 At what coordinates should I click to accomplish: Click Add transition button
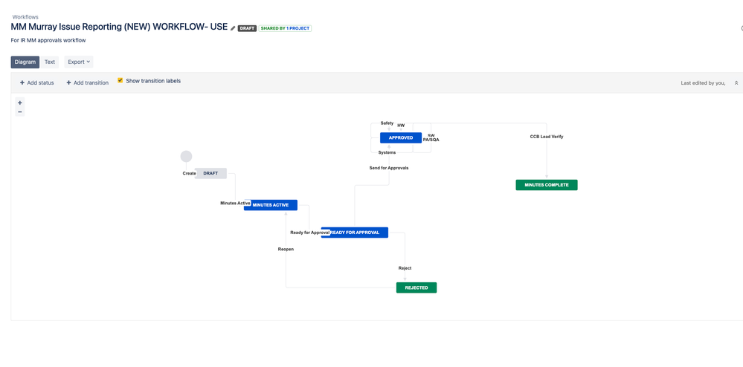tap(87, 83)
